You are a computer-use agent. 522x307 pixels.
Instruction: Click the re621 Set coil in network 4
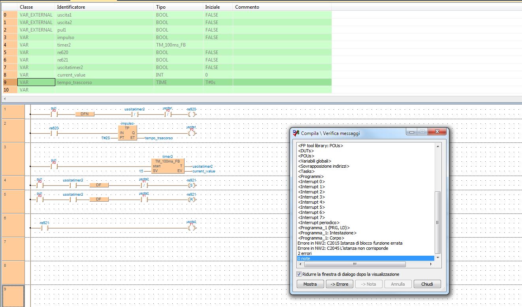(x=192, y=185)
